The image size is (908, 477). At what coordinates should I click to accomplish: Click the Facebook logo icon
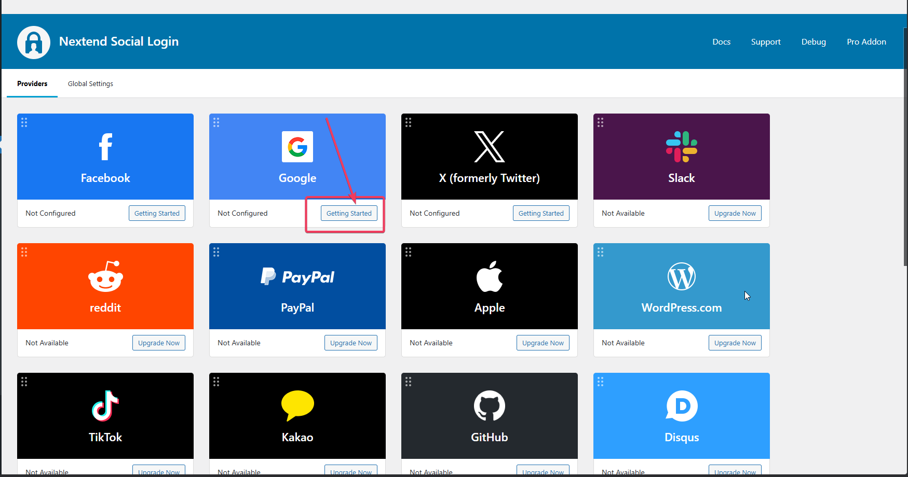(105, 147)
